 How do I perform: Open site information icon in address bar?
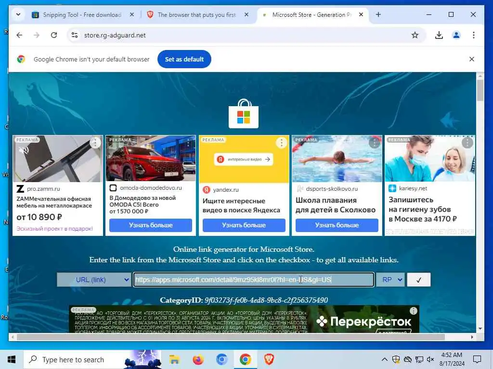click(75, 35)
